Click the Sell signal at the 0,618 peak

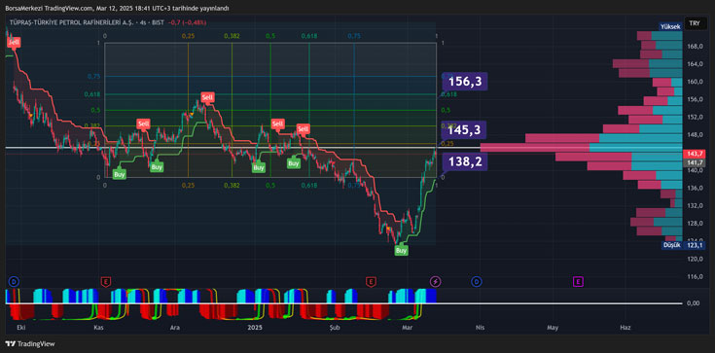pyautogui.click(x=207, y=97)
